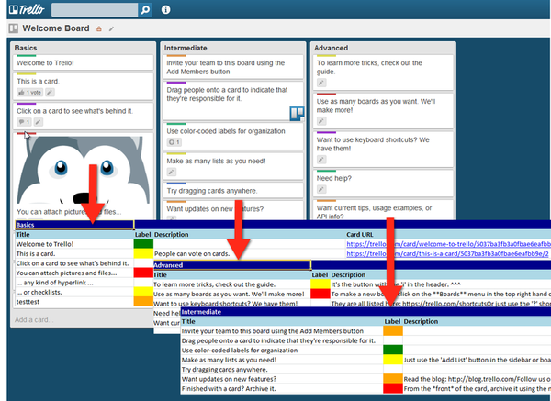Click the 1 vote badge on This is a card

tap(30, 93)
